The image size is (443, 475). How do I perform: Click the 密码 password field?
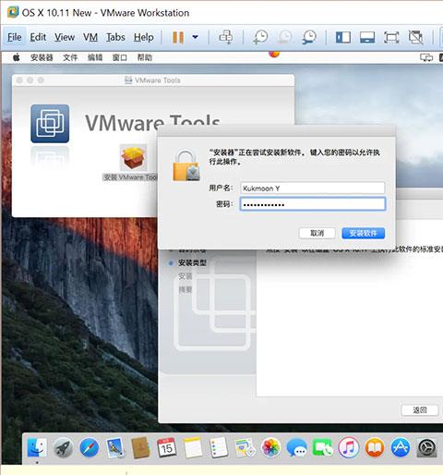point(312,204)
